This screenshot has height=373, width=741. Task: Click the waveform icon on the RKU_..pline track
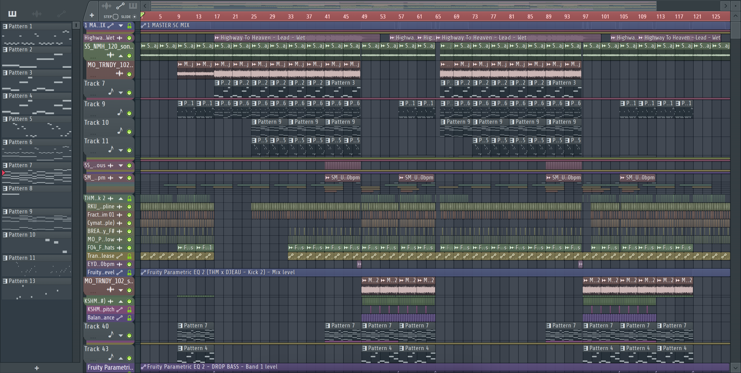pos(120,207)
